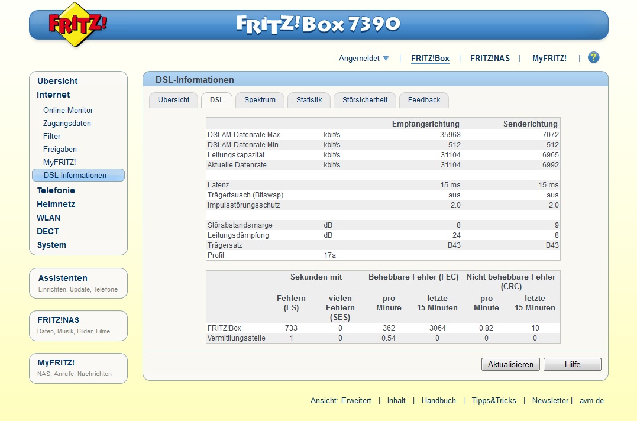Expand the System menu section
Viewport: 637px width, 421px height.
point(51,245)
